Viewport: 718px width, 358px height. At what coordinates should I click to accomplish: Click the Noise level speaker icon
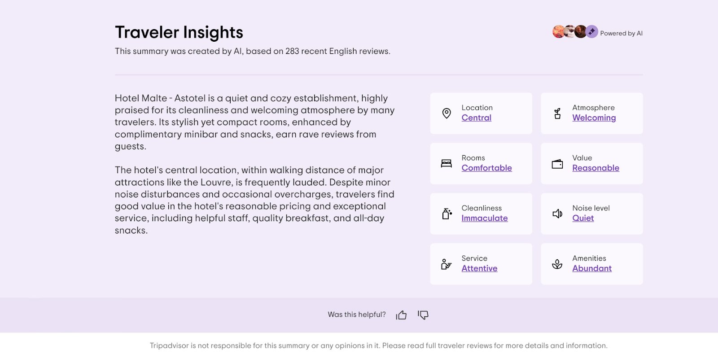(557, 214)
